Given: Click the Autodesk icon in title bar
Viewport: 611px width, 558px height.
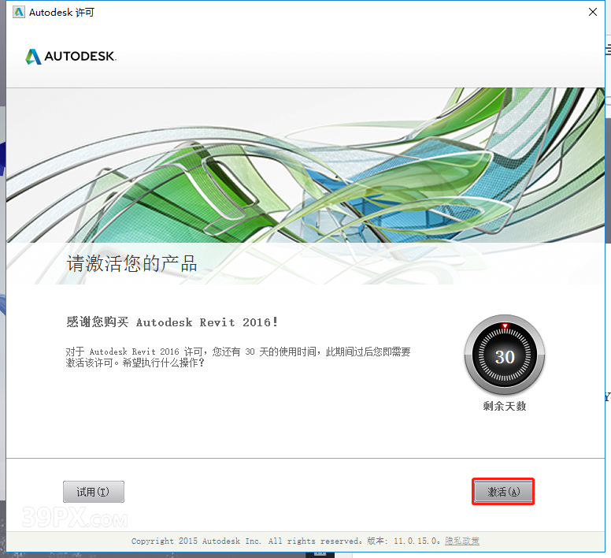Looking at the screenshot, I should click(19, 12).
